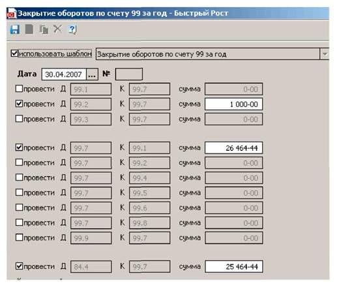The image size is (339, 286).
Task: Click the сумма field in the Д 99.9 row
Action: (x=234, y=238)
